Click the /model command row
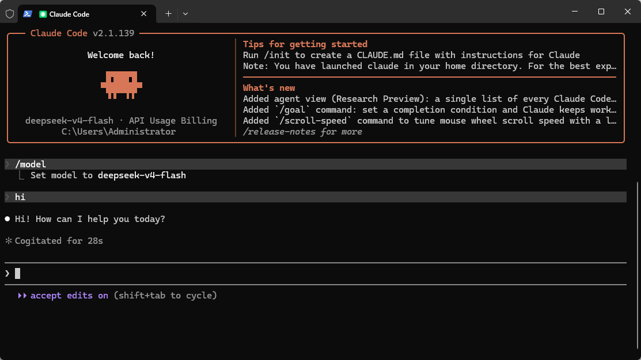The image size is (641, 360). [x=316, y=164]
